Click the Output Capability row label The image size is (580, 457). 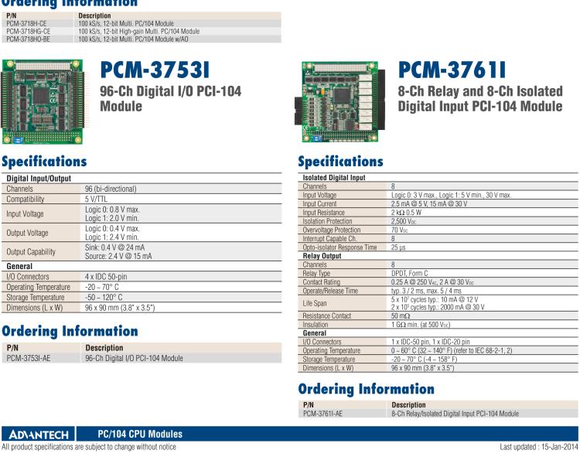pyautogui.click(x=31, y=251)
